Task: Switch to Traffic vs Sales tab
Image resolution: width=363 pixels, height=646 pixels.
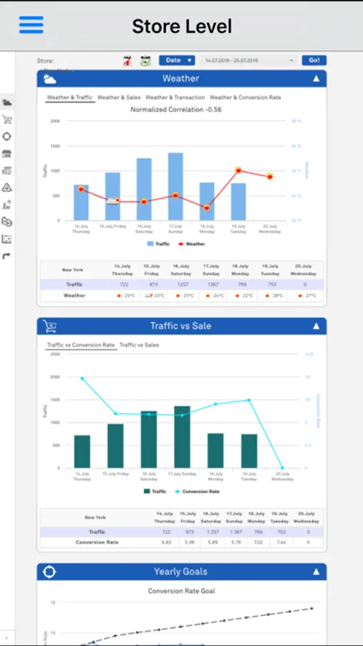Action: [x=139, y=345]
